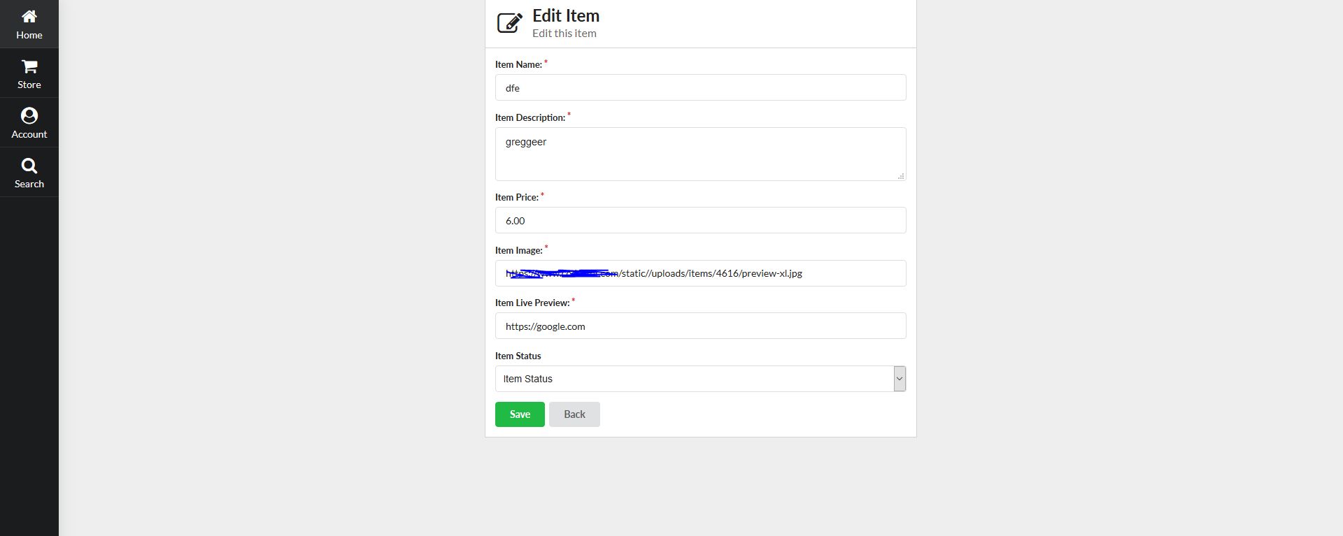The width and height of the screenshot is (1343, 536).
Task: Click the Item Description resize handle
Action: (x=901, y=176)
